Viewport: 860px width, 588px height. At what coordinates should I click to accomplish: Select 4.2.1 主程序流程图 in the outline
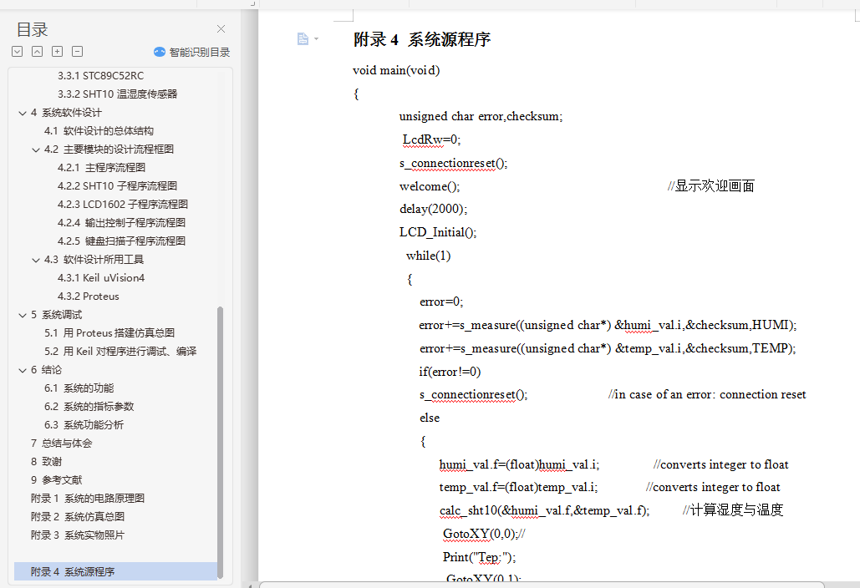[101, 168]
